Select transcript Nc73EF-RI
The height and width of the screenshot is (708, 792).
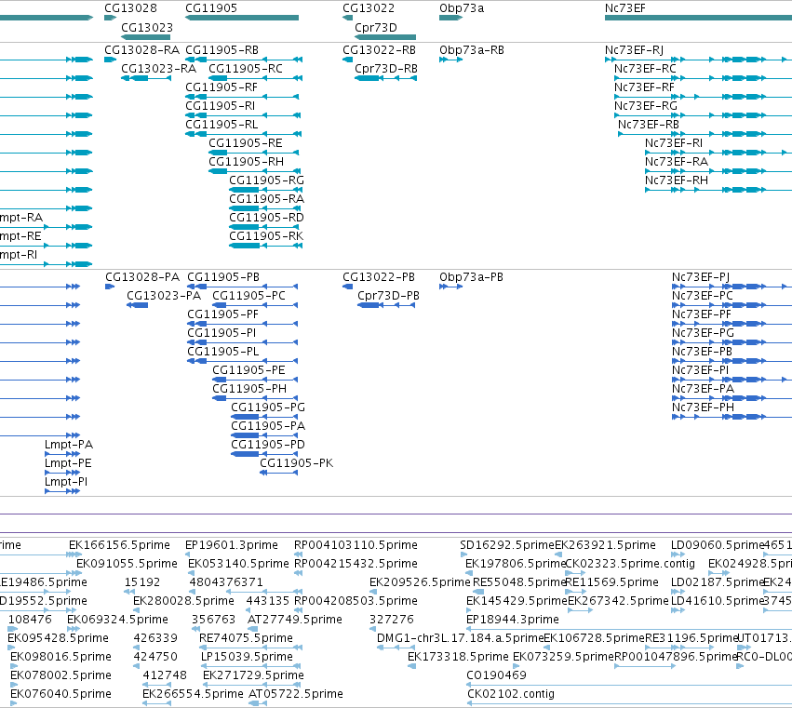click(673, 143)
